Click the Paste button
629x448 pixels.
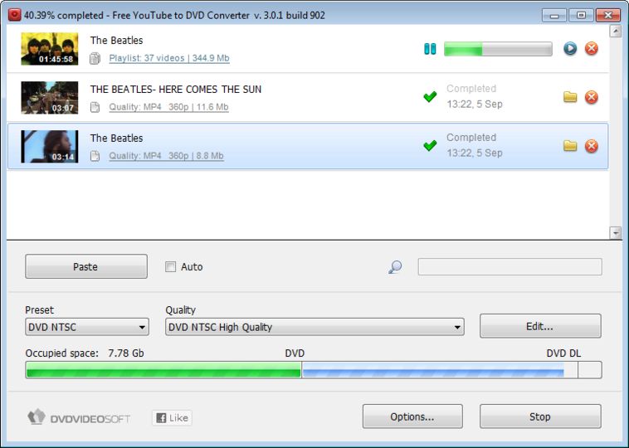(x=85, y=266)
